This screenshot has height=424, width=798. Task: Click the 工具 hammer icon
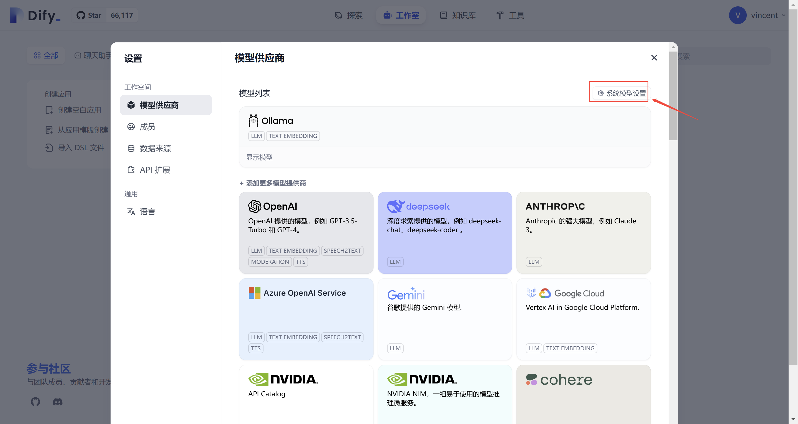500,15
